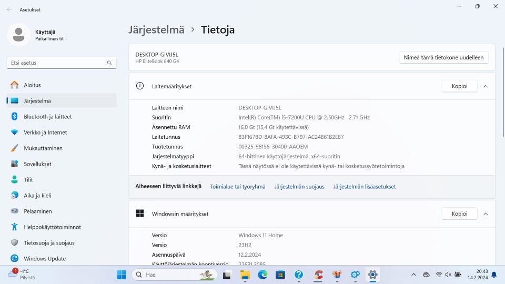Open Windows Update settings
The width and height of the screenshot is (505, 284).
pyautogui.click(x=62, y=259)
